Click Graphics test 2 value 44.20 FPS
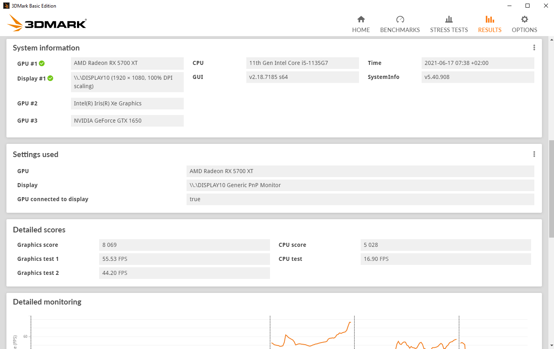This screenshot has height=349, width=554. [x=185, y=273]
